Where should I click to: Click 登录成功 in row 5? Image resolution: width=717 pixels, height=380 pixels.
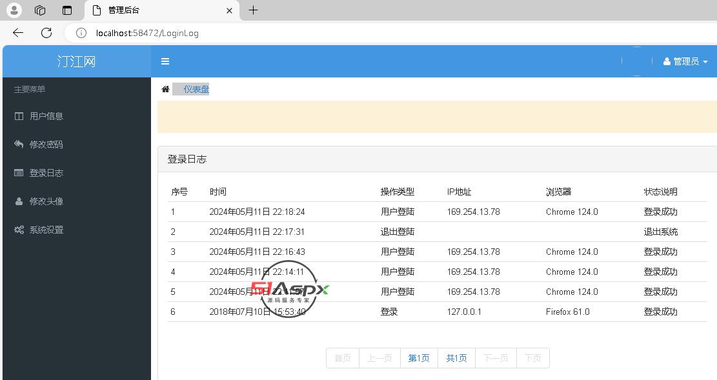point(661,292)
